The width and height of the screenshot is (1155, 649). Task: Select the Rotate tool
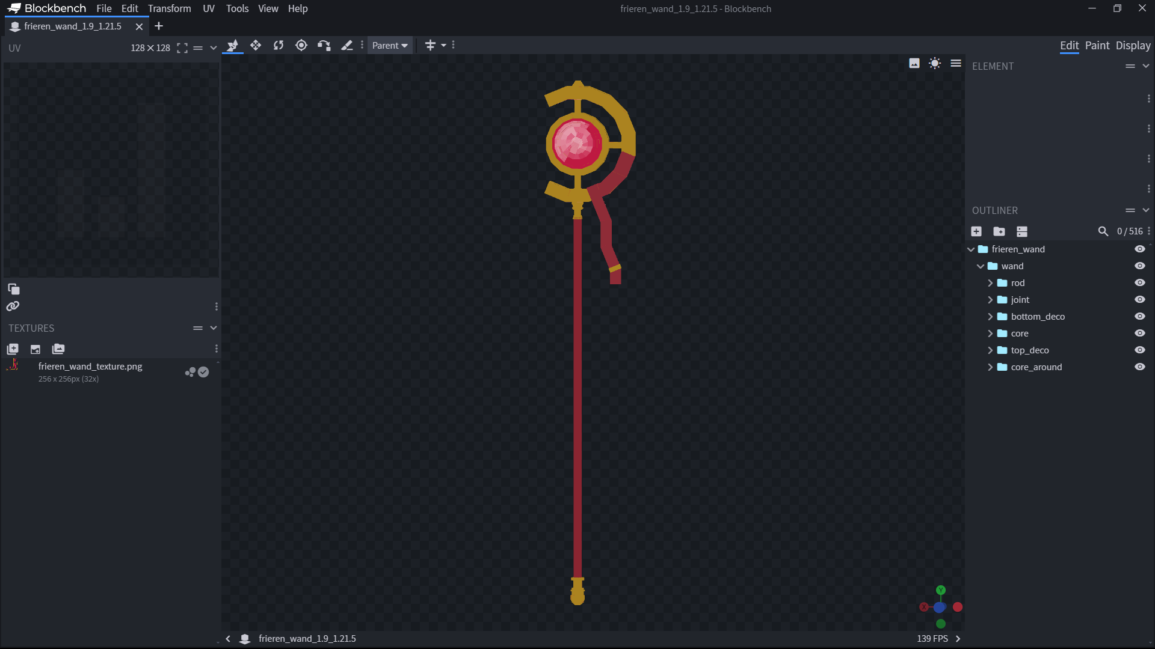pyautogui.click(x=279, y=46)
